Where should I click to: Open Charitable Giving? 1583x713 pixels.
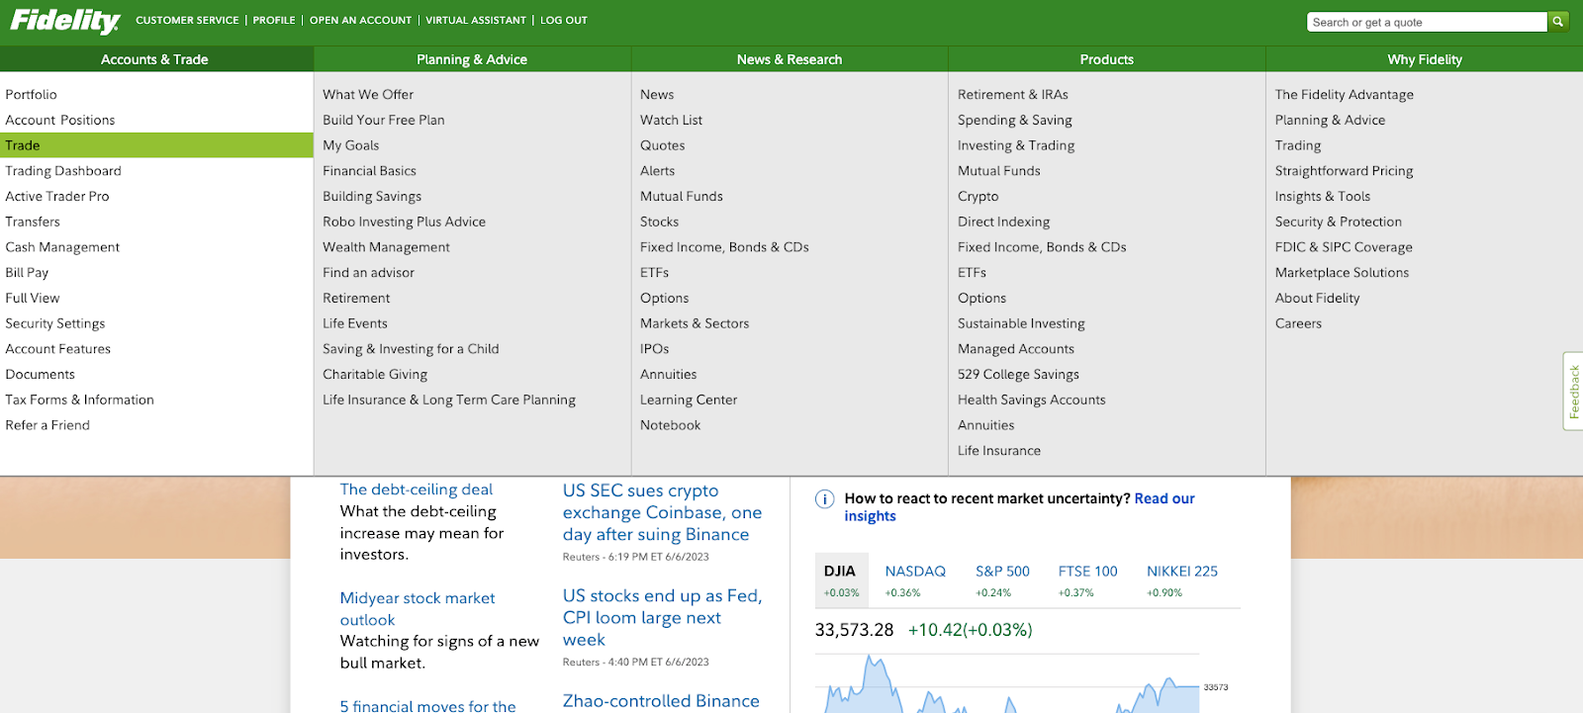pyautogui.click(x=375, y=375)
